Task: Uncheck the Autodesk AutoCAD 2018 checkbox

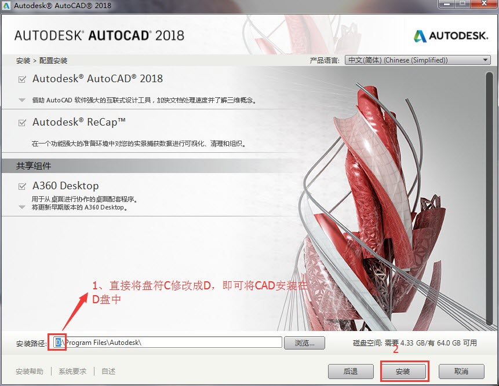Action: pyautogui.click(x=23, y=79)
